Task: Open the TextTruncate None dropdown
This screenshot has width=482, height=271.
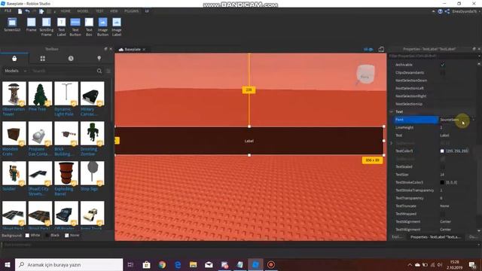Action: pos(457,206)
